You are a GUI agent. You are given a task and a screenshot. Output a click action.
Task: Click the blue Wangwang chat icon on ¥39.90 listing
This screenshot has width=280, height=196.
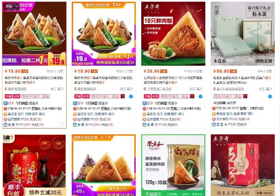[201, 96]
